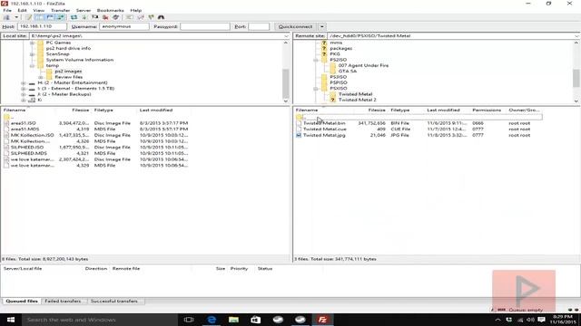Expand the J: Master Backups drive

24,94
